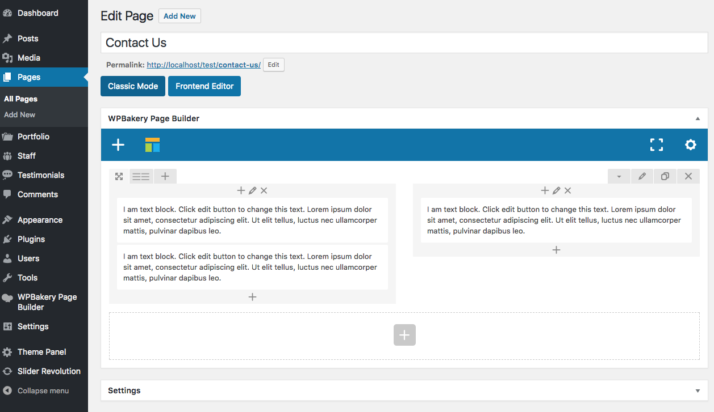This screenshot has width=714, height=412.
Task: Open Add New submenu under Pages
Action: pos(20,114)
